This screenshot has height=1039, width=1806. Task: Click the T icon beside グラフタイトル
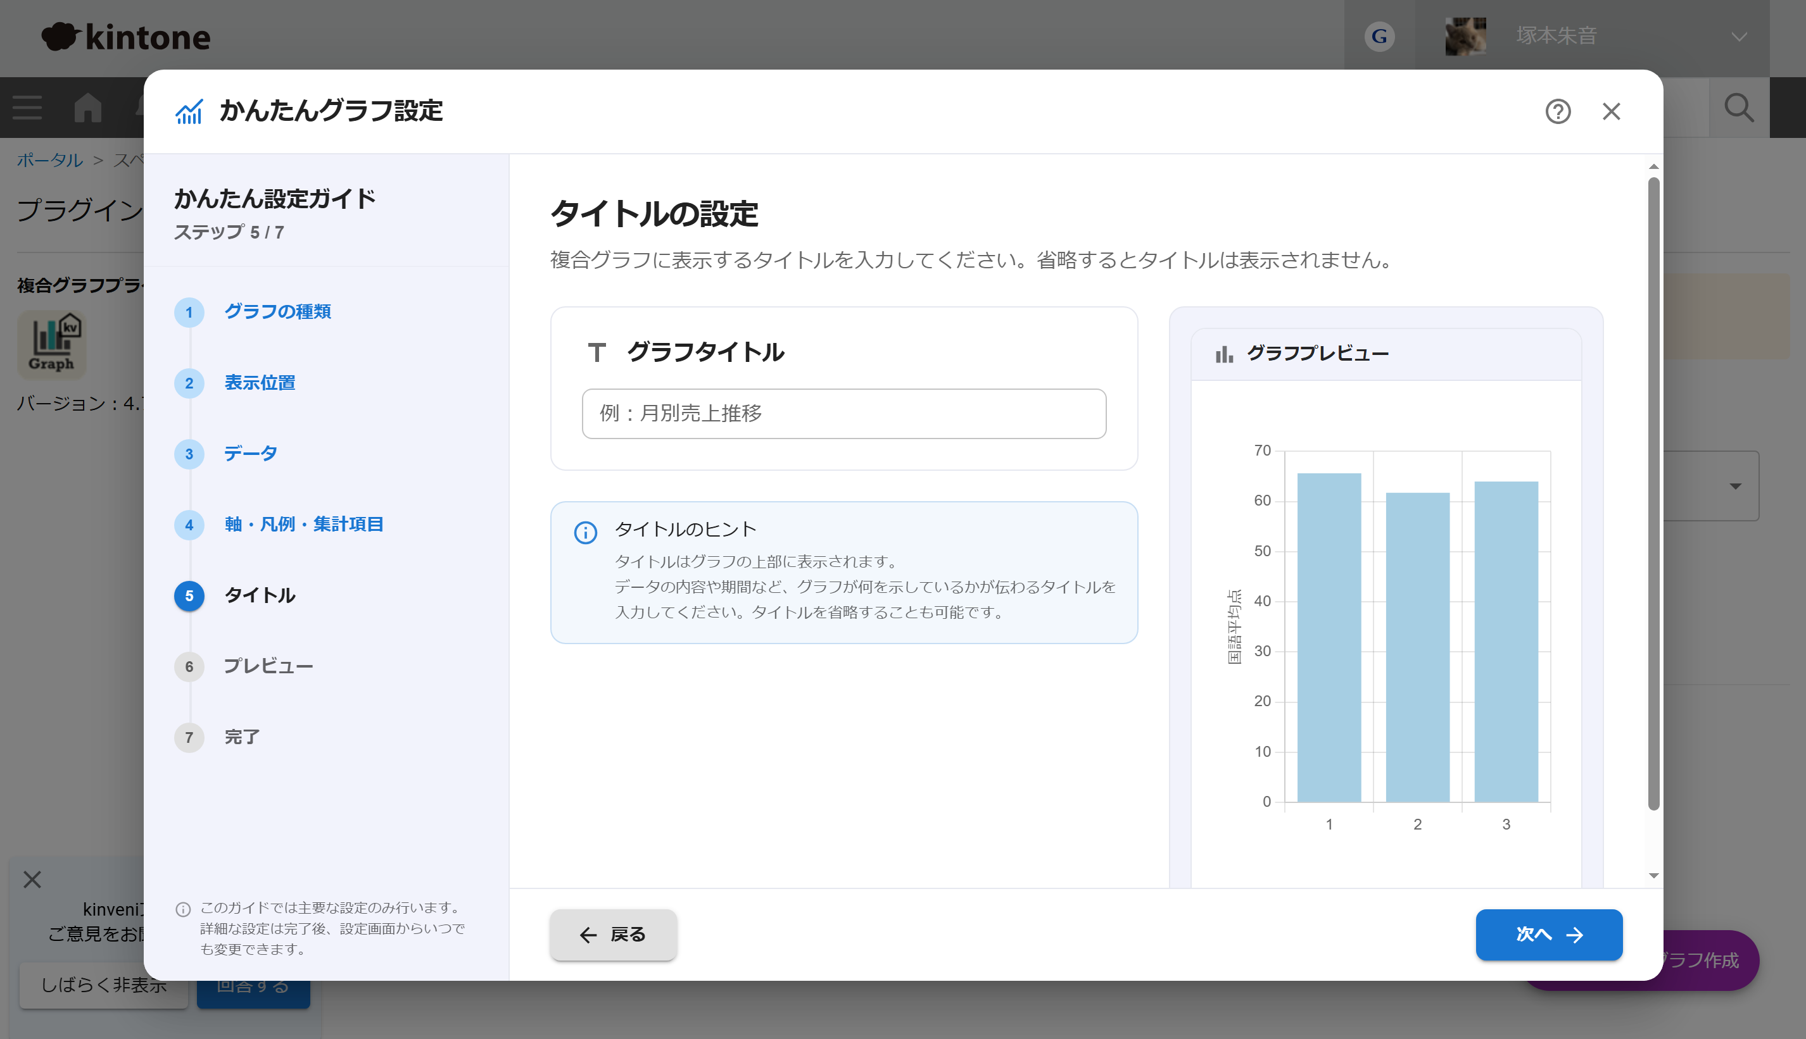(597, 352)
